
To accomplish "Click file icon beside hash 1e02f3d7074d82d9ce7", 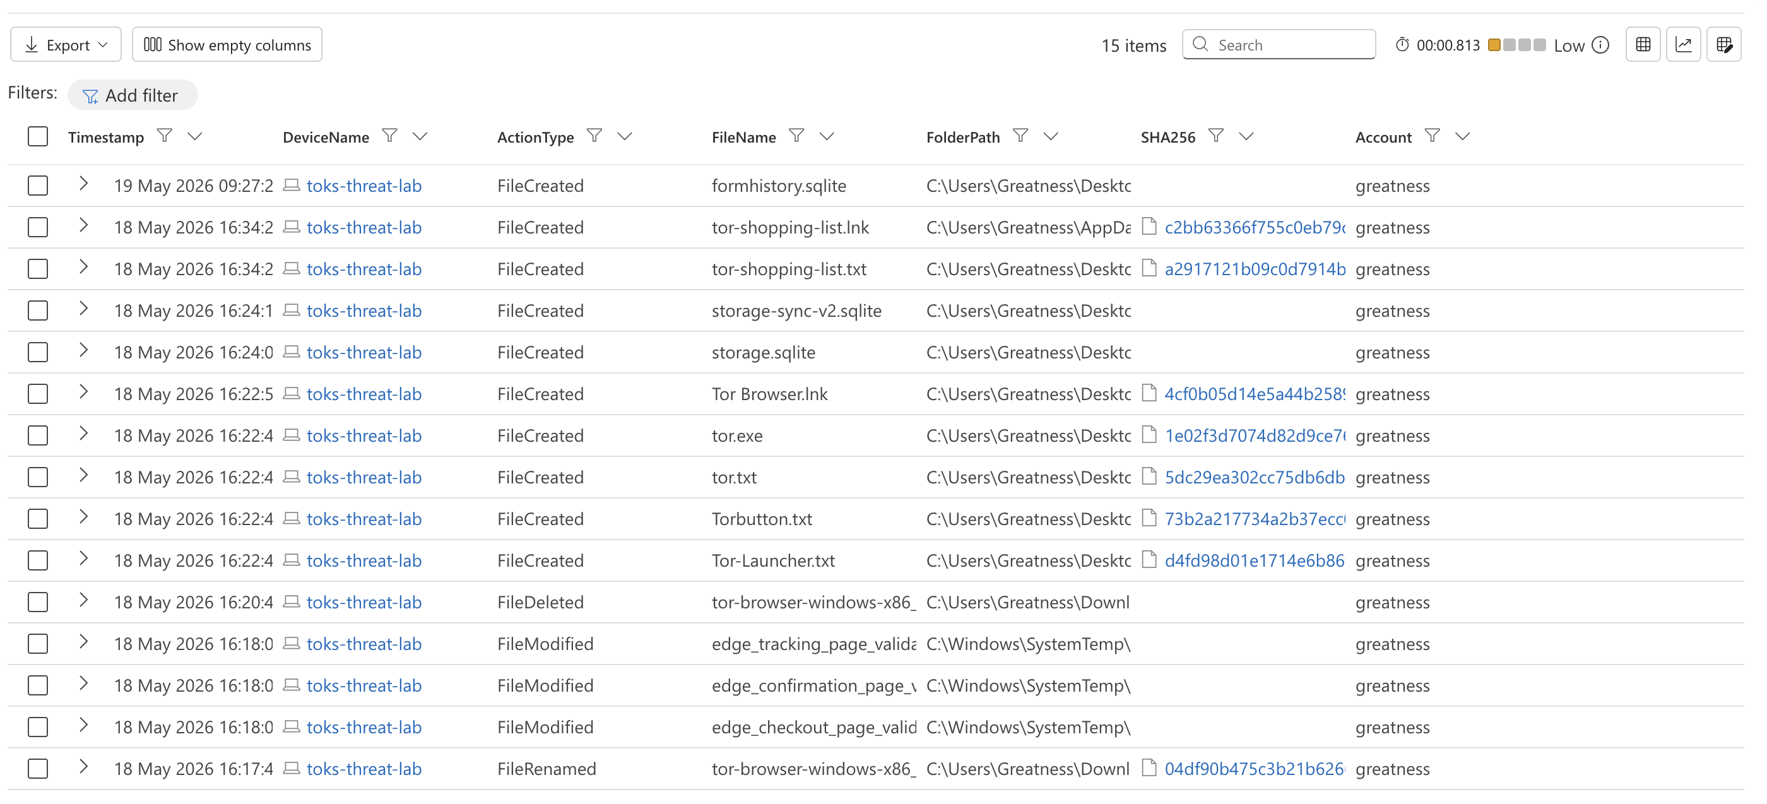I will tap(1150, 435).
